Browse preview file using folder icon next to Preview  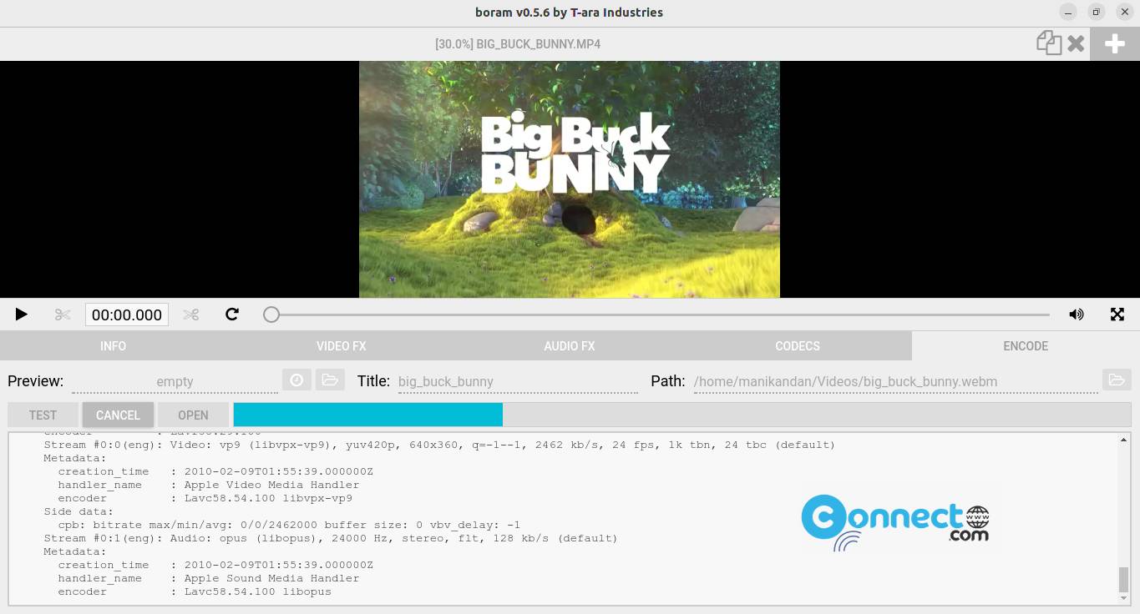(330, 380)
